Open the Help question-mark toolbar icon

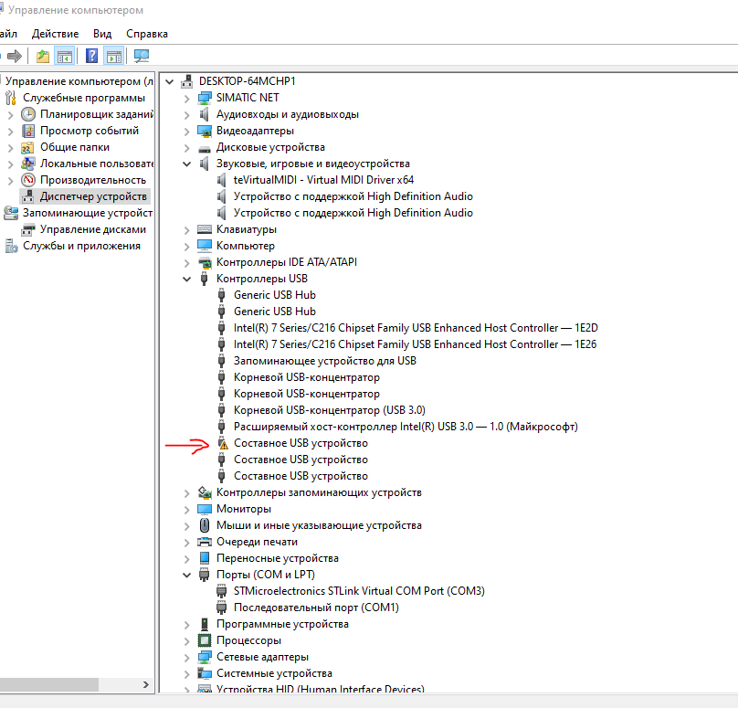[91, 56]
